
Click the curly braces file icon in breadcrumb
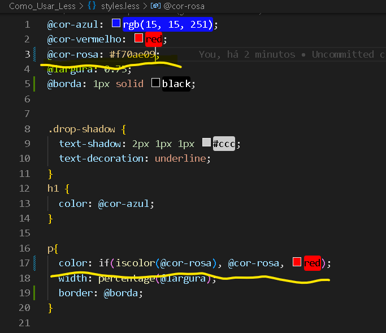(x=92, y=6)
